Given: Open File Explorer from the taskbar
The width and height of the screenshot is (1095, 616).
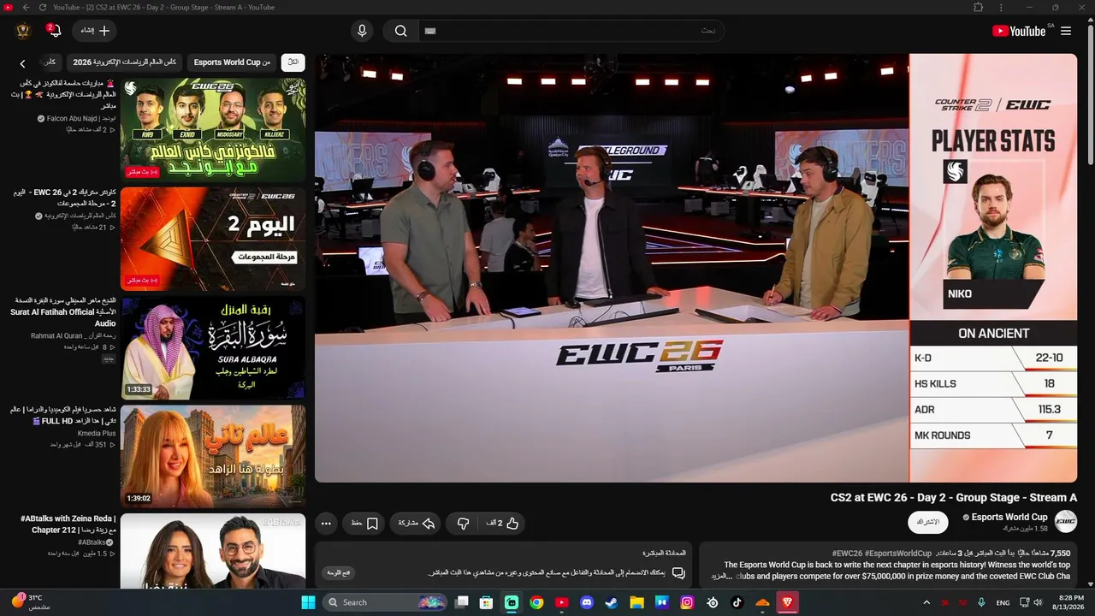Looking at the screenshot, I should click(636, 602).
